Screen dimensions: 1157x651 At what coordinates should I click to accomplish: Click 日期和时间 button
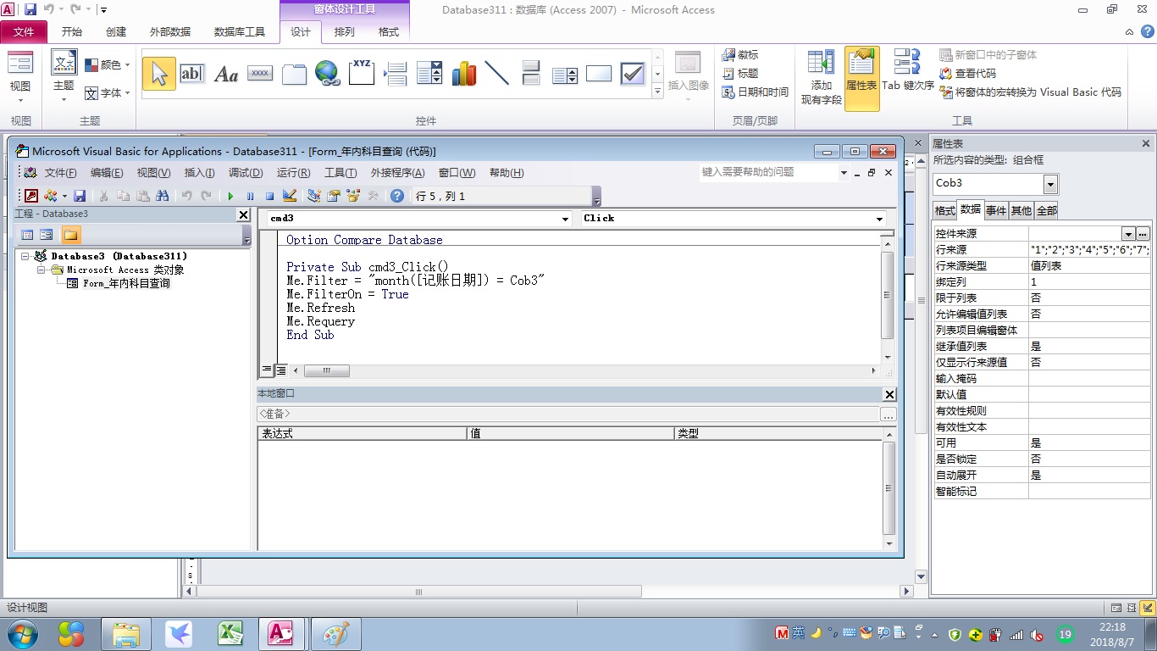[755, 92]
